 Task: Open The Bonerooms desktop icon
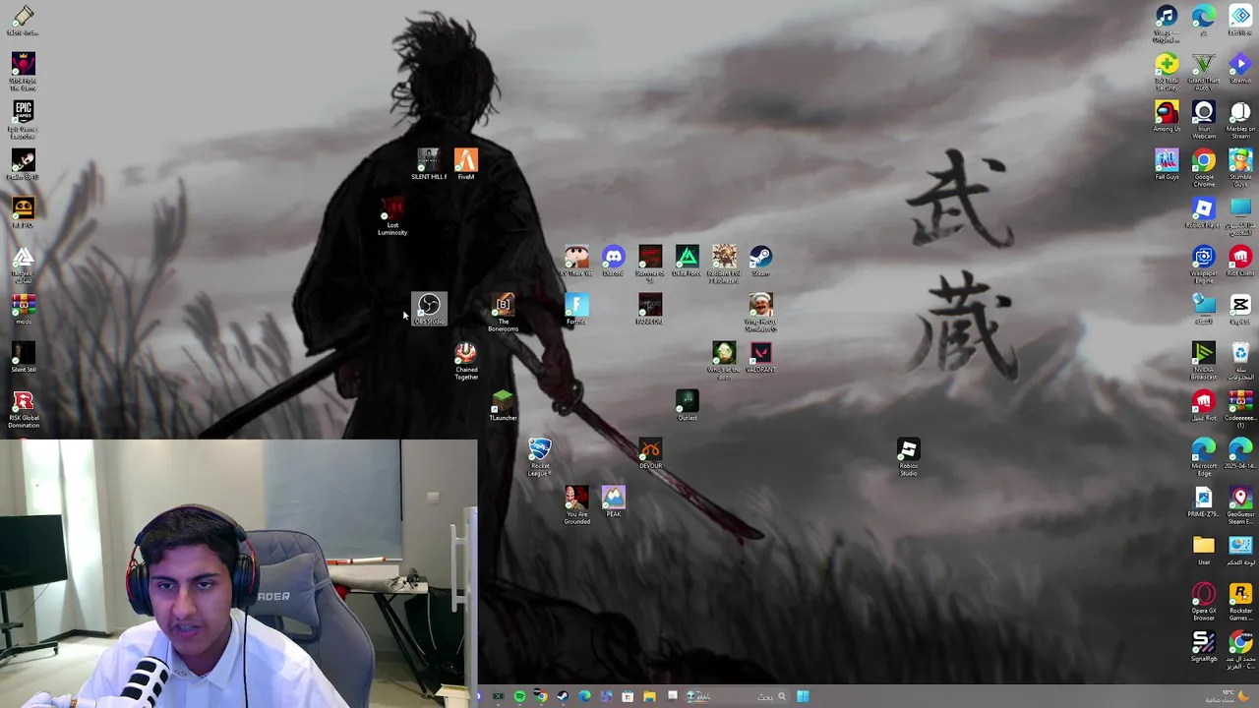point(503,312)
